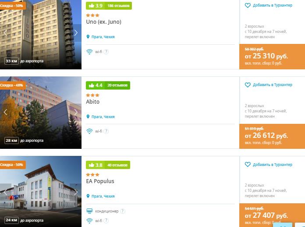Click кондиционер help question mark icon
The image size is (305, 227).
click(x=123, y=211)
